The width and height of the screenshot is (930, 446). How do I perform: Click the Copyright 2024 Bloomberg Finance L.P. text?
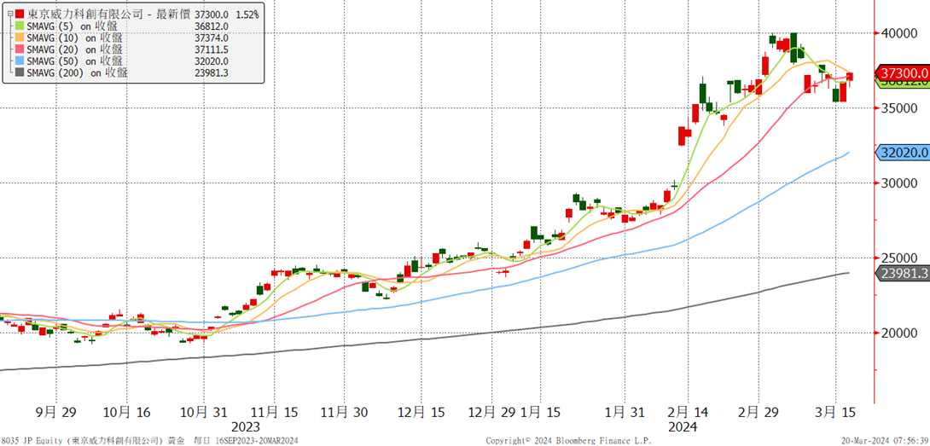click(569, 441)
